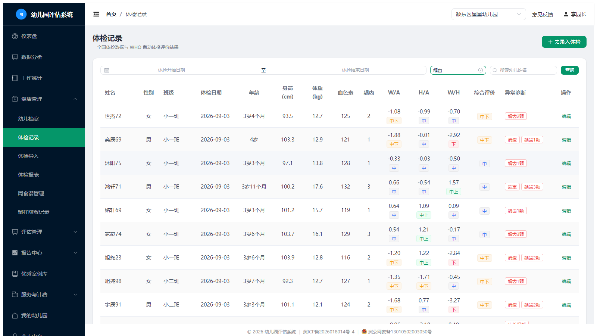Open 体检导入 submenu item
597x336 pixels.
coord(44,156)
